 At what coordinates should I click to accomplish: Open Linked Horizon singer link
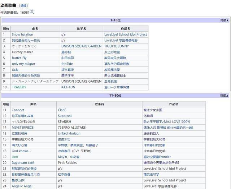[x=69, y=133]
